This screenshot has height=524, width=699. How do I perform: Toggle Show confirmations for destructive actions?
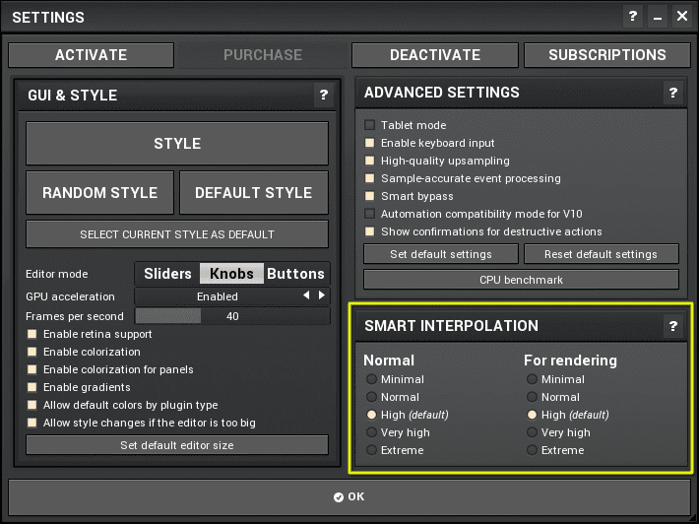[369, 231]
